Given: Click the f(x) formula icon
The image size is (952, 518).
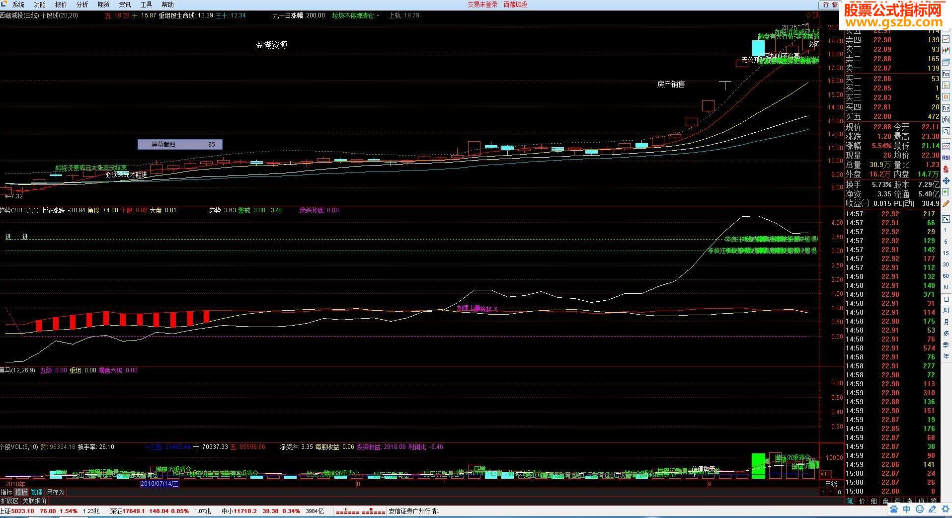Looking at the screenshot, I should [946, 121].
